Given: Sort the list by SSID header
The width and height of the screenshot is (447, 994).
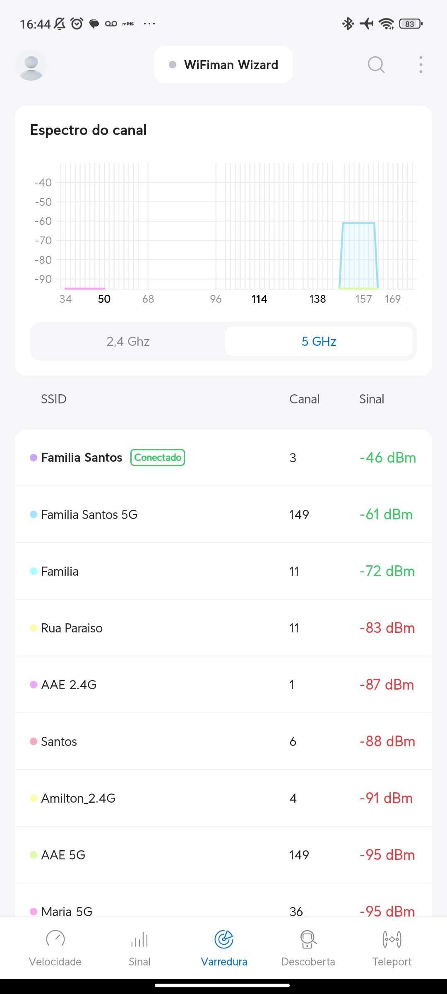Looking at the screenshot, I should pyautogui.click(x=54, y=399).
